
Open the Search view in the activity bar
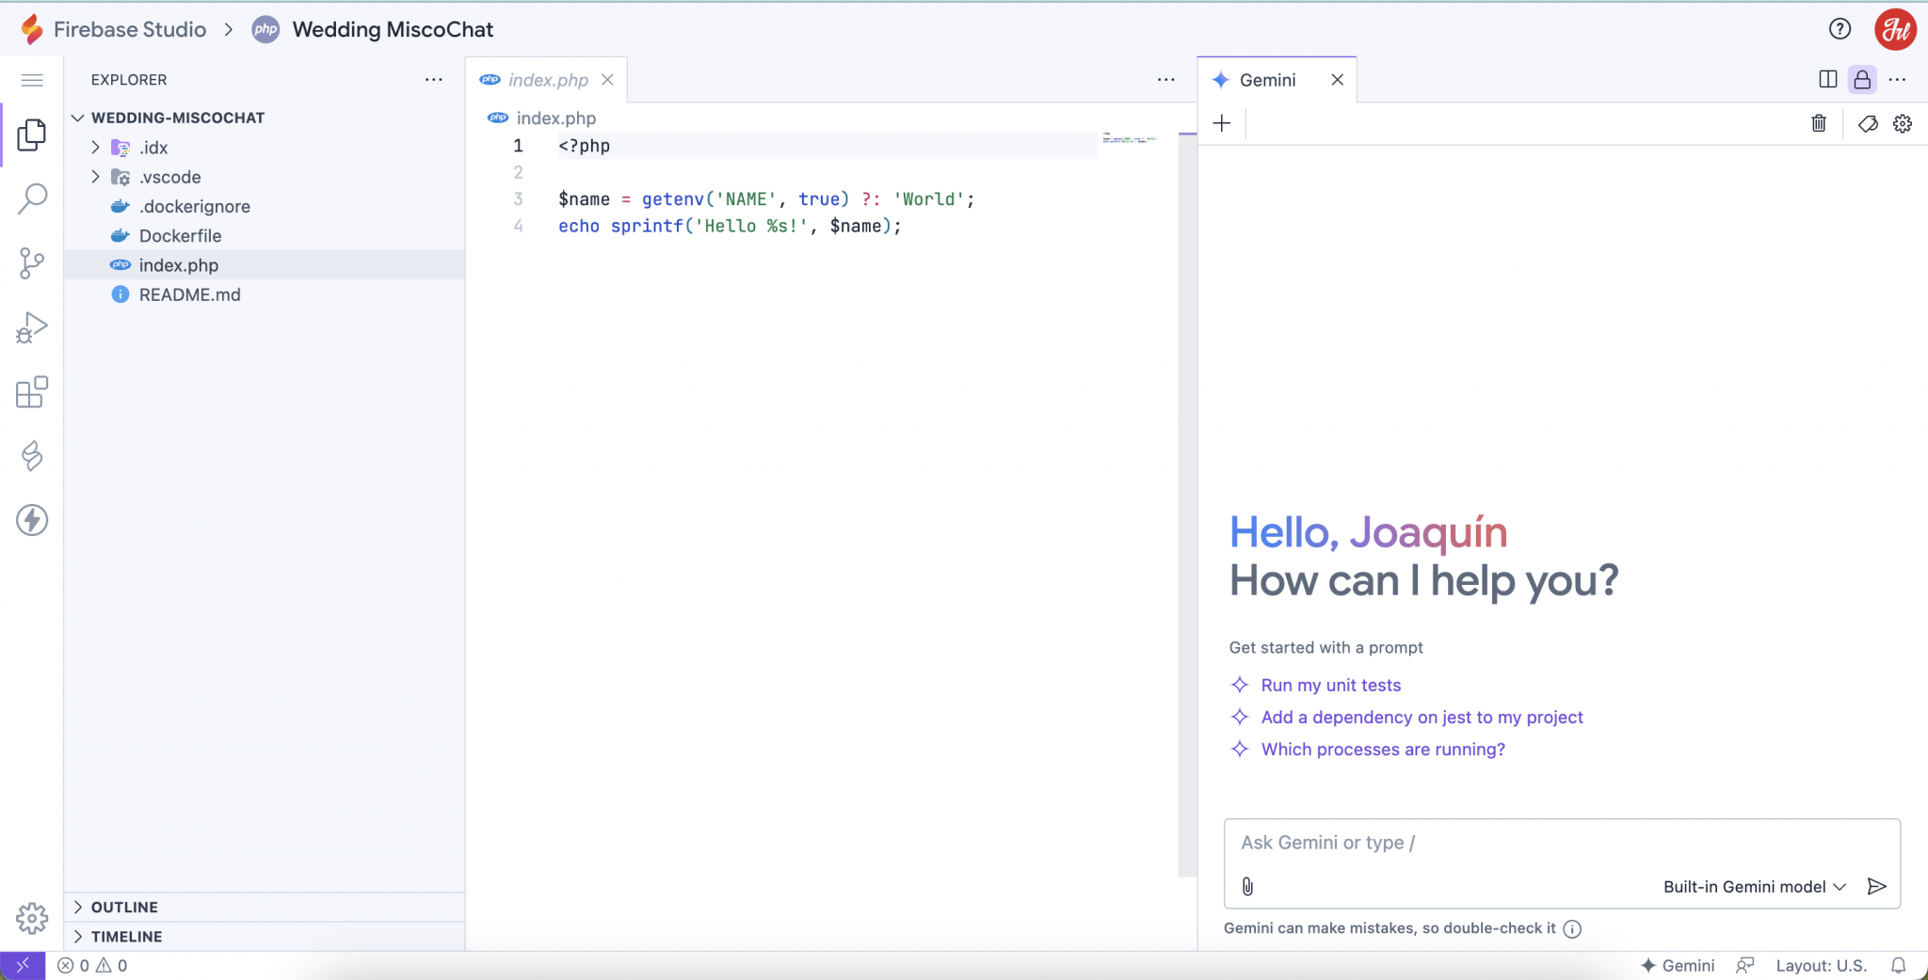(x=32, y=198)
